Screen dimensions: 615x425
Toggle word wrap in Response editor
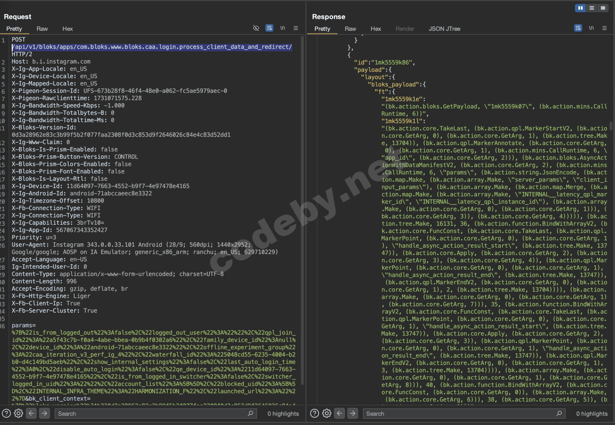tap(578, 28)
